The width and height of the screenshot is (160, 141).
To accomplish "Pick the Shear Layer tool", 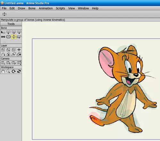I will (14, 54).
